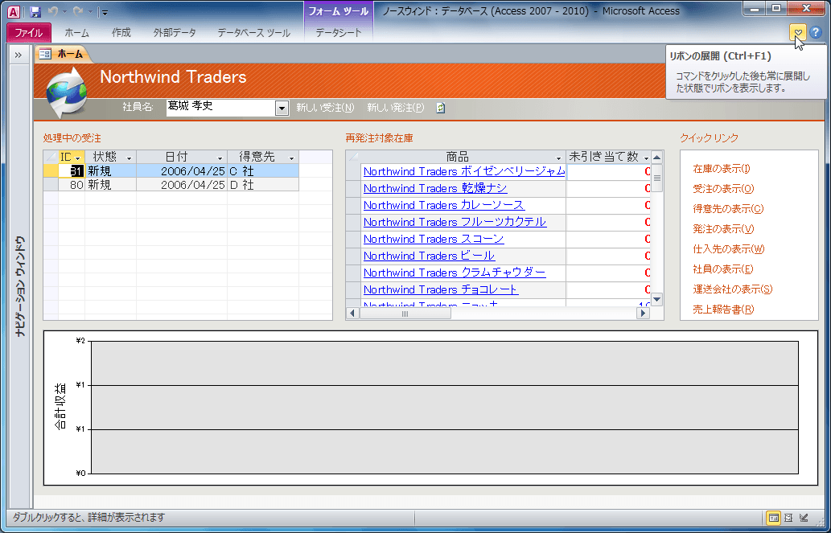Open Microsoft Access Help question mark
Viewport: 831px width, 533px height.
[x=815, y=32]
